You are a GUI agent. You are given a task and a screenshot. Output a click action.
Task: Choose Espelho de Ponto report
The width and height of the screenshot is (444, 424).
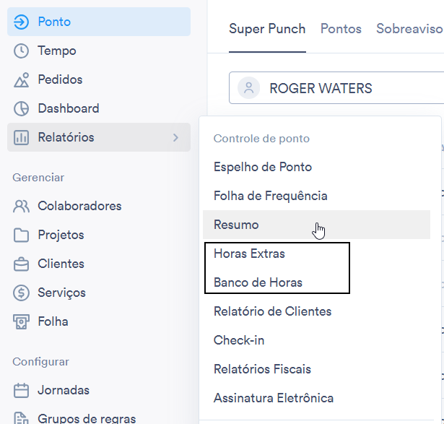263,167
